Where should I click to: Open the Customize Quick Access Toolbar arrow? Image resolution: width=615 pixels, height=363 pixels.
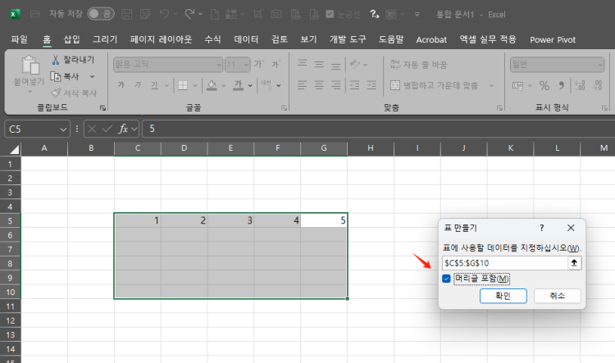(417, 15)
